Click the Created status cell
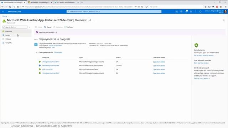Viewport: 228px width, 128px height. (119, 65)
